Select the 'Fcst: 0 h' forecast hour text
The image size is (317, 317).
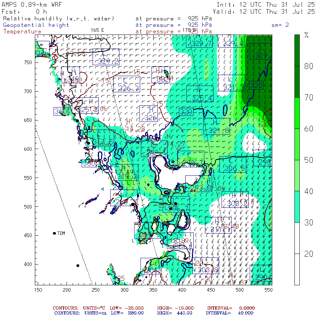tap(24, 12)
